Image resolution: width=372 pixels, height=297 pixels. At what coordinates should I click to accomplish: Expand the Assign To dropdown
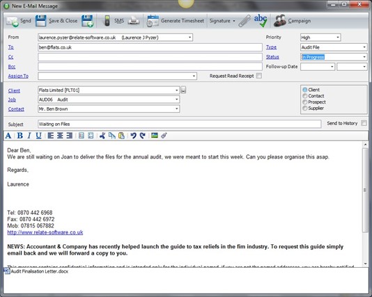pos(194,76)
